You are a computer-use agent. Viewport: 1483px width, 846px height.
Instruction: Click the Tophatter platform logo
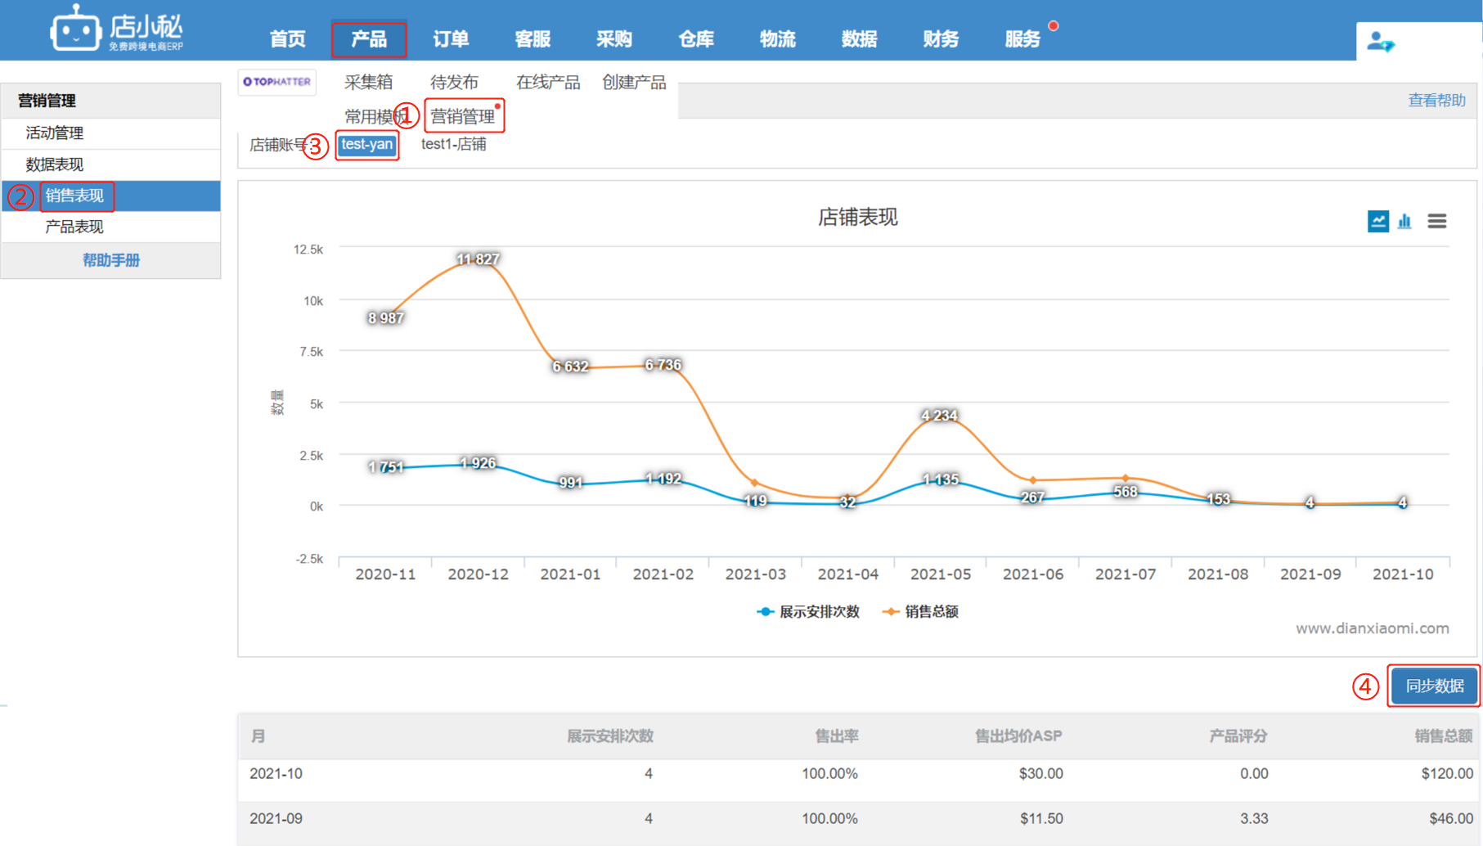click(277, 82)
